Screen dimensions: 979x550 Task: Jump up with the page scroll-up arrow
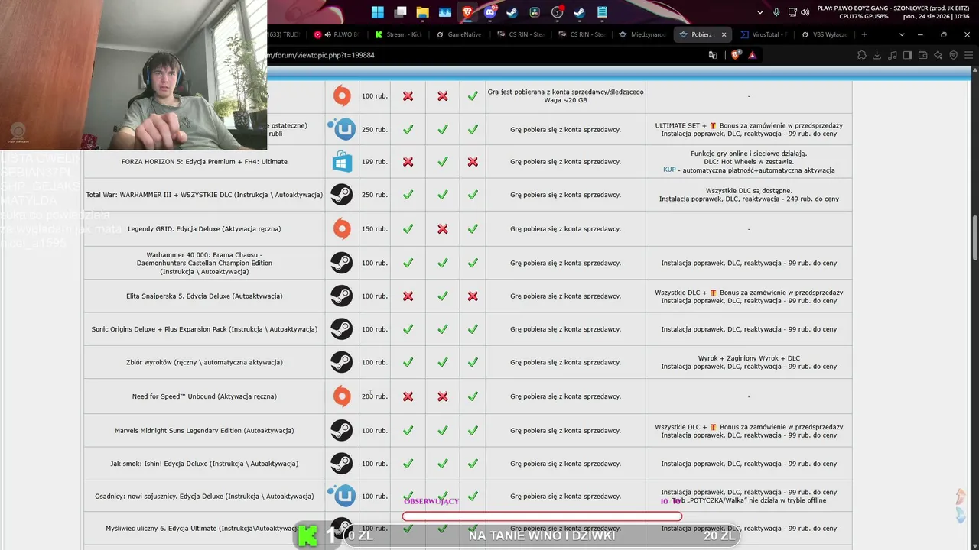pos(961,497)
